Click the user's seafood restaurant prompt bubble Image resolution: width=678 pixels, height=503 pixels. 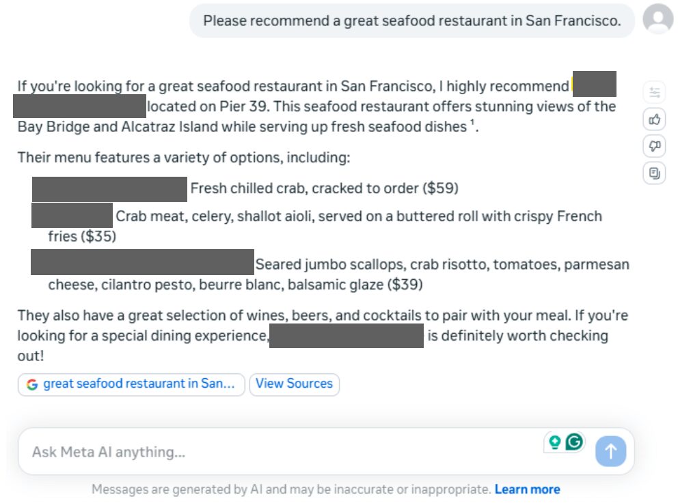[411, 20]
